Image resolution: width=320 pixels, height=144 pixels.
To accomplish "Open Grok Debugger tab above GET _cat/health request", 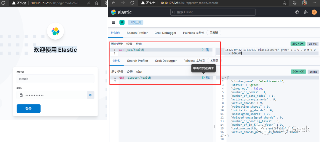I will (165, 33).
